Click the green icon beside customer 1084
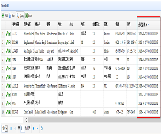 coord(9,60)
